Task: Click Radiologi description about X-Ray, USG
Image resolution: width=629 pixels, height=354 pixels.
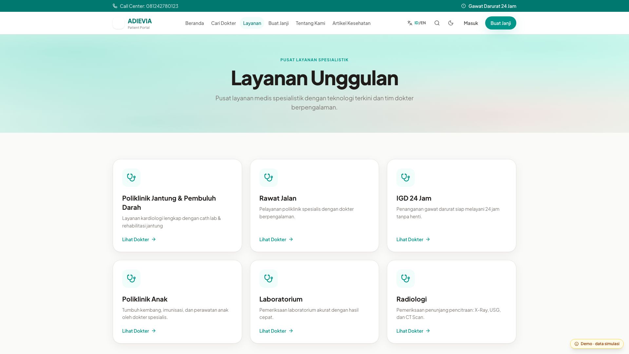Action: [x=448, y=314]
